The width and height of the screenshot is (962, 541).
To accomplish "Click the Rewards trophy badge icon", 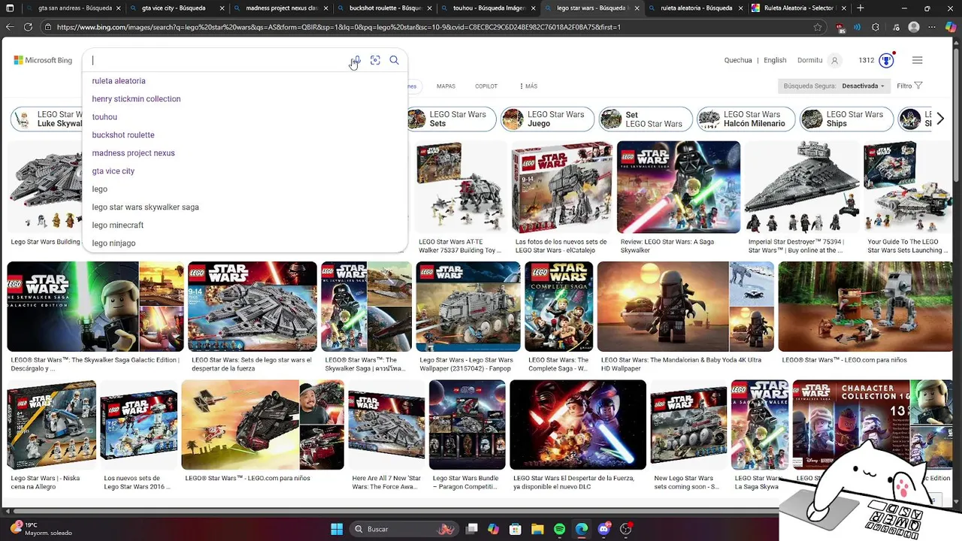I will click(887, 60).
